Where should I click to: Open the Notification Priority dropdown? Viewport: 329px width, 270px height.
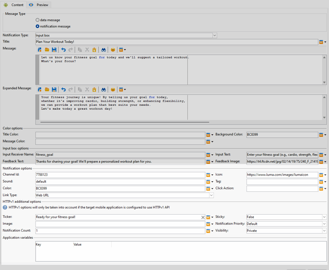(324, 224)
